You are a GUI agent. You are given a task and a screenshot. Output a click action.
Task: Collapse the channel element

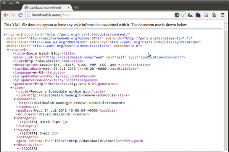(8, 50)
